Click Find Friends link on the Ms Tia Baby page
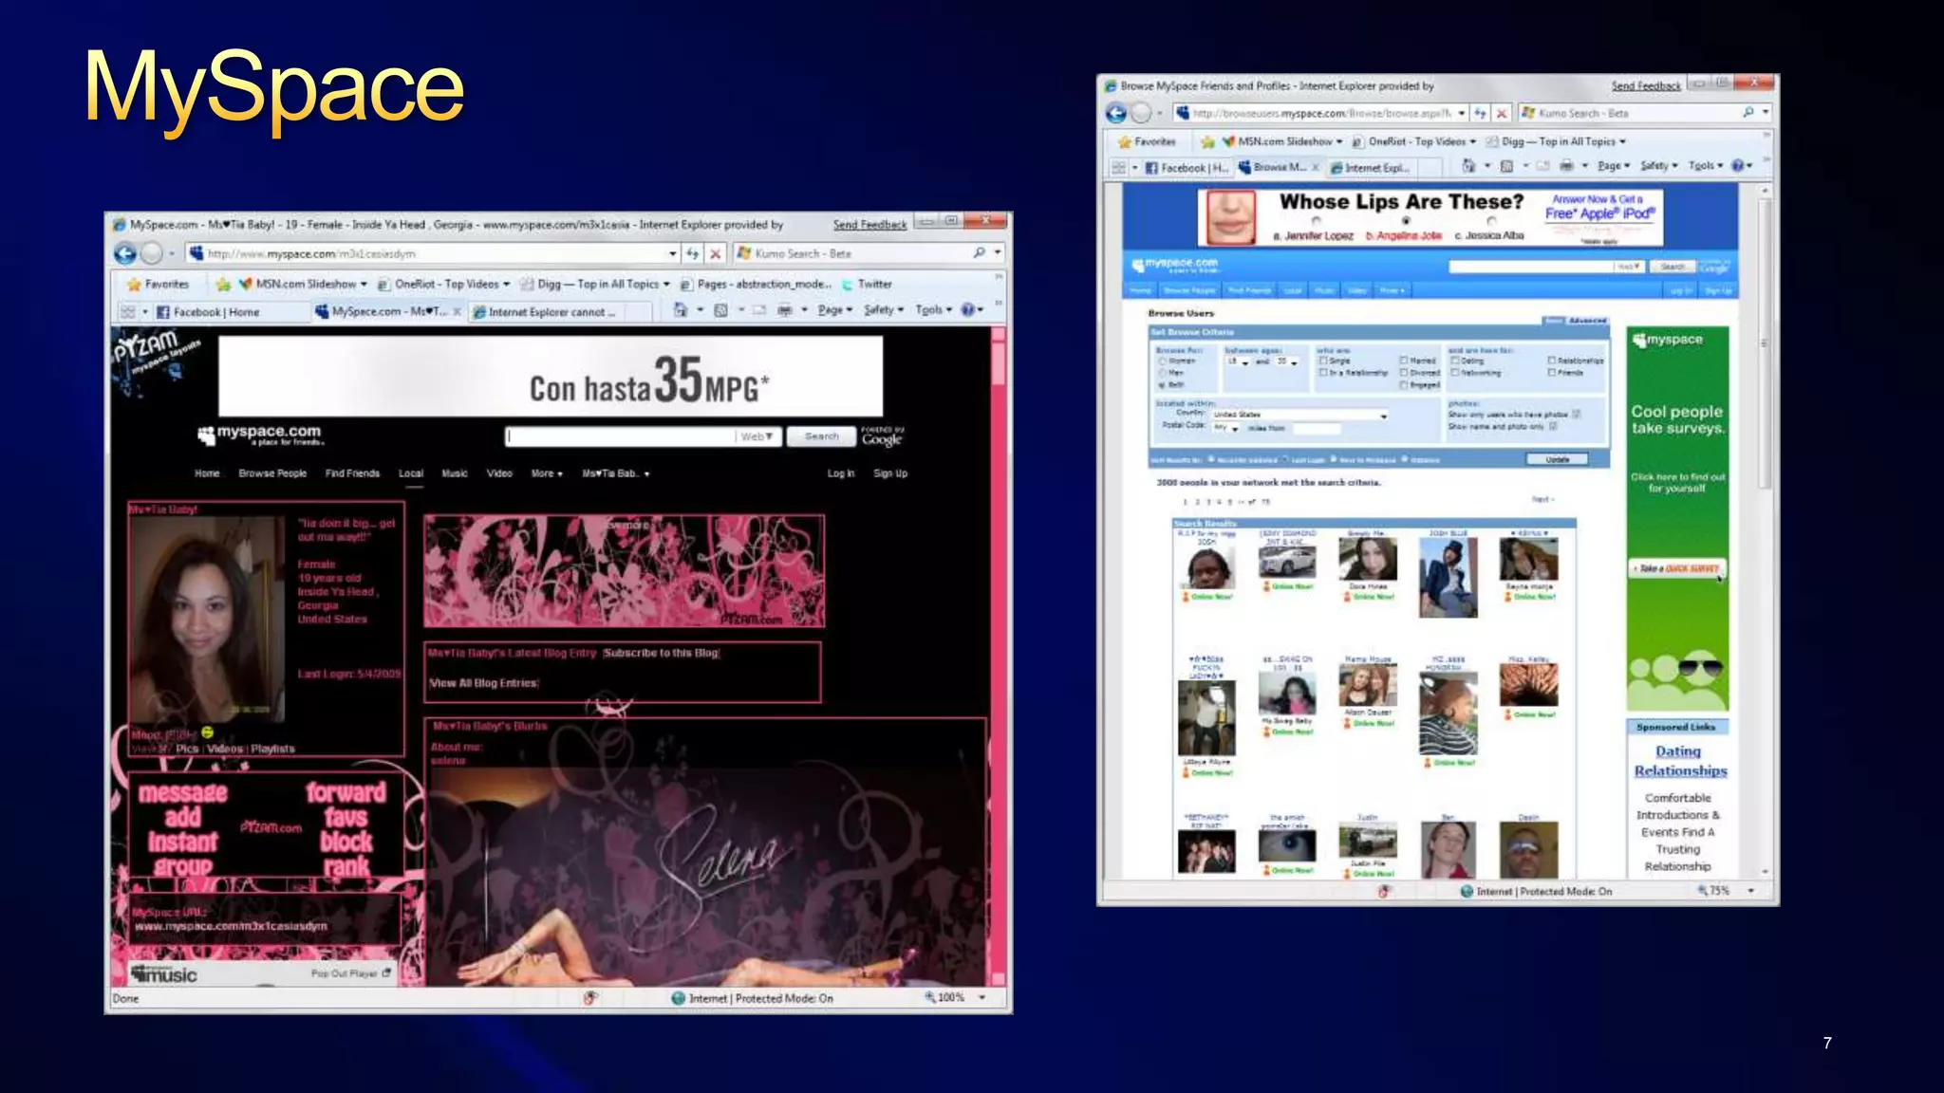This screenshot has height=1093, width=1944. point(352,473)
